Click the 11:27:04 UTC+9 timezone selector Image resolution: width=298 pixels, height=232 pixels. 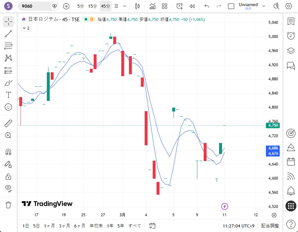pyautogui.click(x=239, y=226)
